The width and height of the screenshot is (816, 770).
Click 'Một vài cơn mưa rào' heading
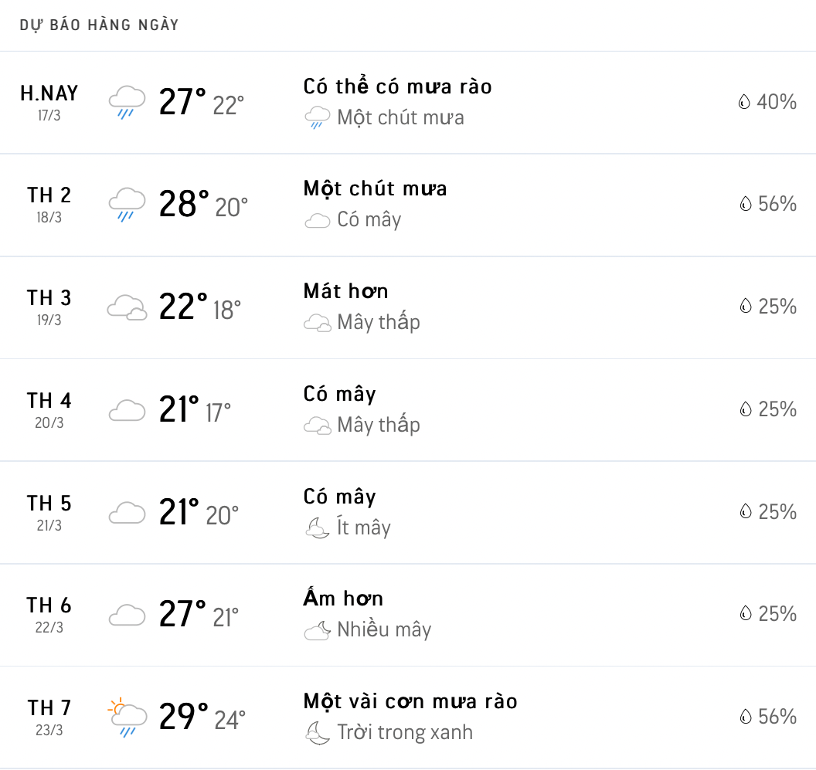tap(410, 701)
